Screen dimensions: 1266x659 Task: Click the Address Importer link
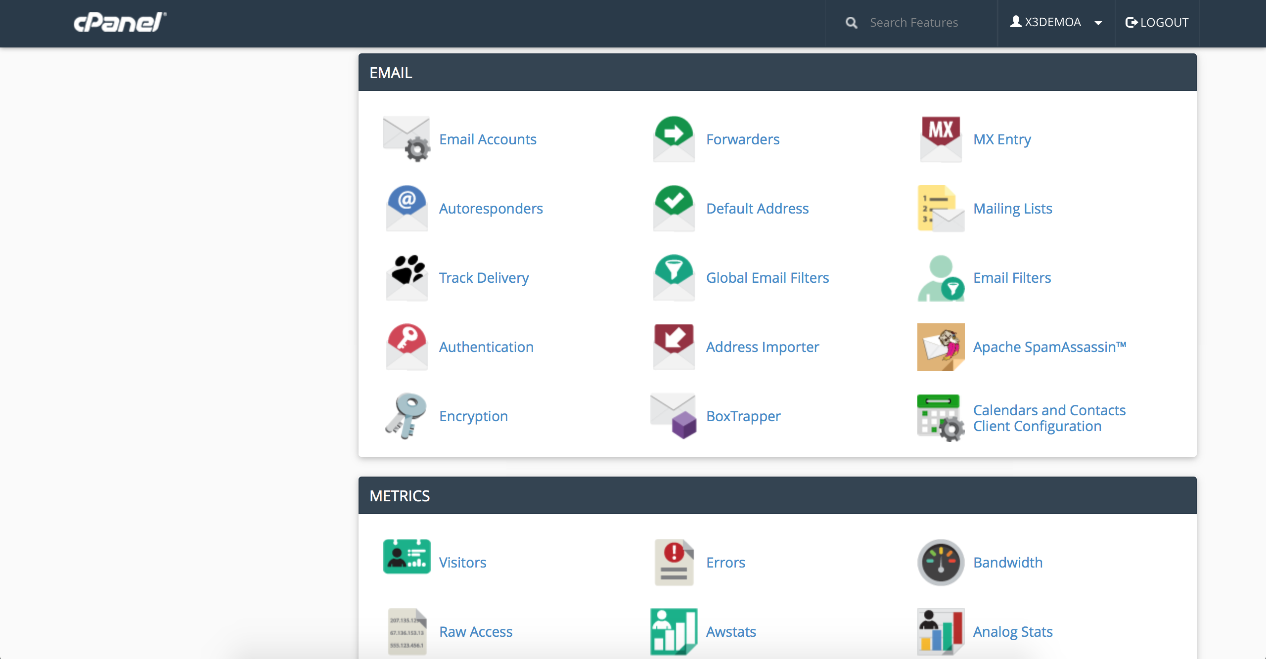click(763, 347)
